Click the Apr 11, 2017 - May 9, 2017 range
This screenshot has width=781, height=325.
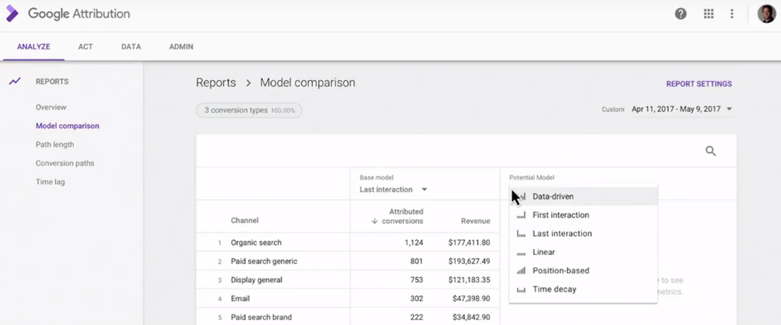pyautogui.click(x=676, y=109)
